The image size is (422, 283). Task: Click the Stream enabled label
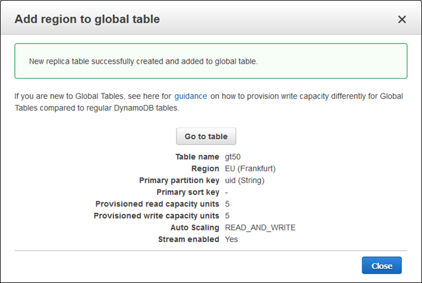188,239
